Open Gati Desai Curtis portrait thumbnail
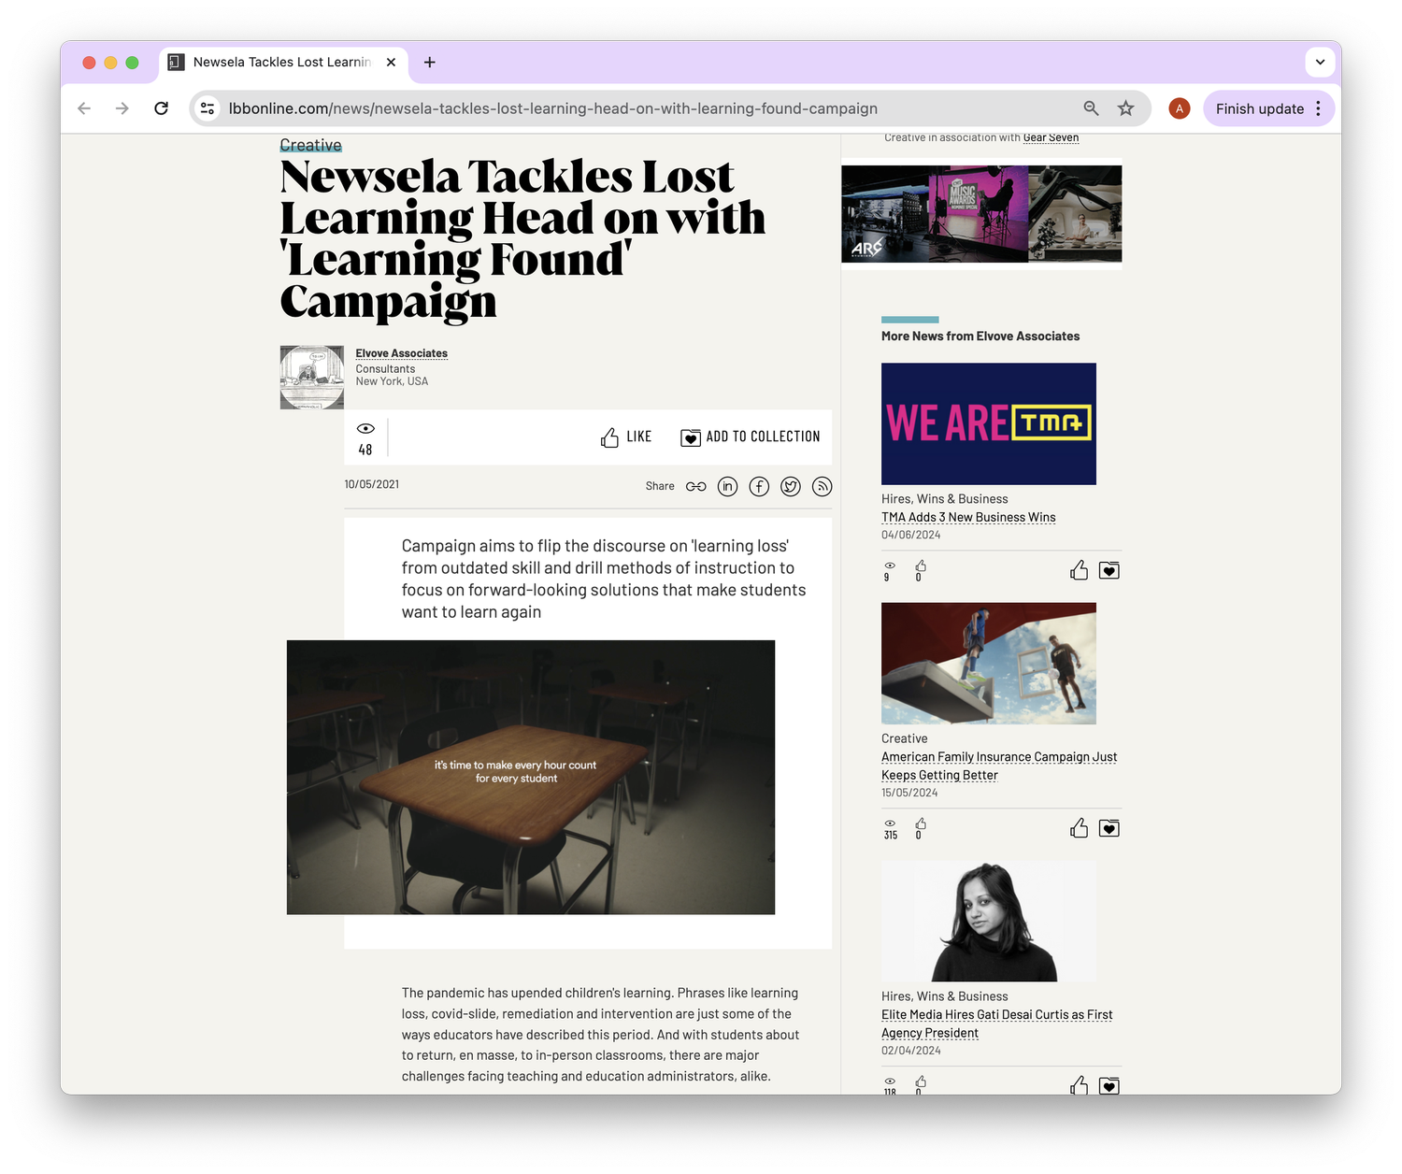Viewport: 1402px width, 1174px height. tap(989, 921)
